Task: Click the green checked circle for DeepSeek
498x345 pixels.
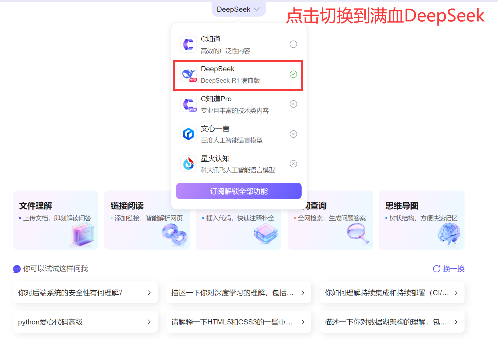Action: (293, 74)
